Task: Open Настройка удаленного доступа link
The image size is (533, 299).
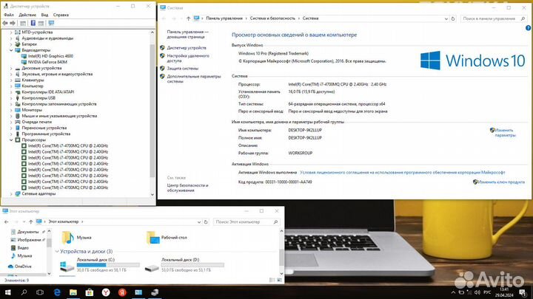Action: 188,58
